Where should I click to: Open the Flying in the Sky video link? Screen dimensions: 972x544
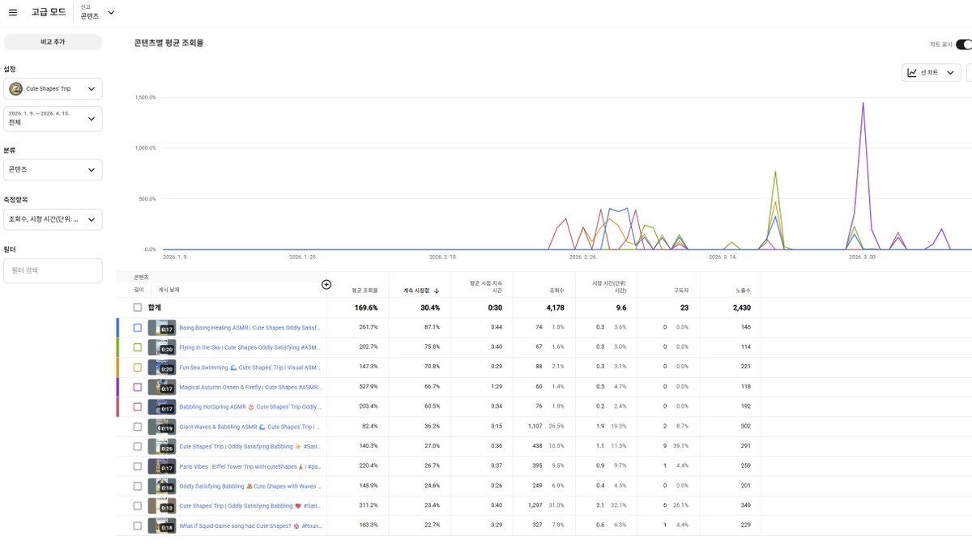[x=249, y=347]
